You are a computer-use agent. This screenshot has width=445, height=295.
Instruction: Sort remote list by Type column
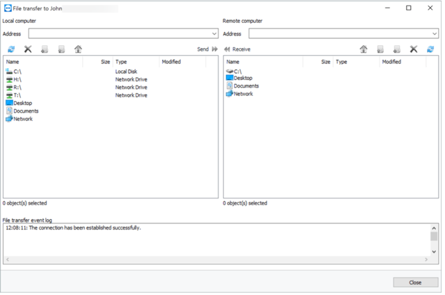point(357,62)
